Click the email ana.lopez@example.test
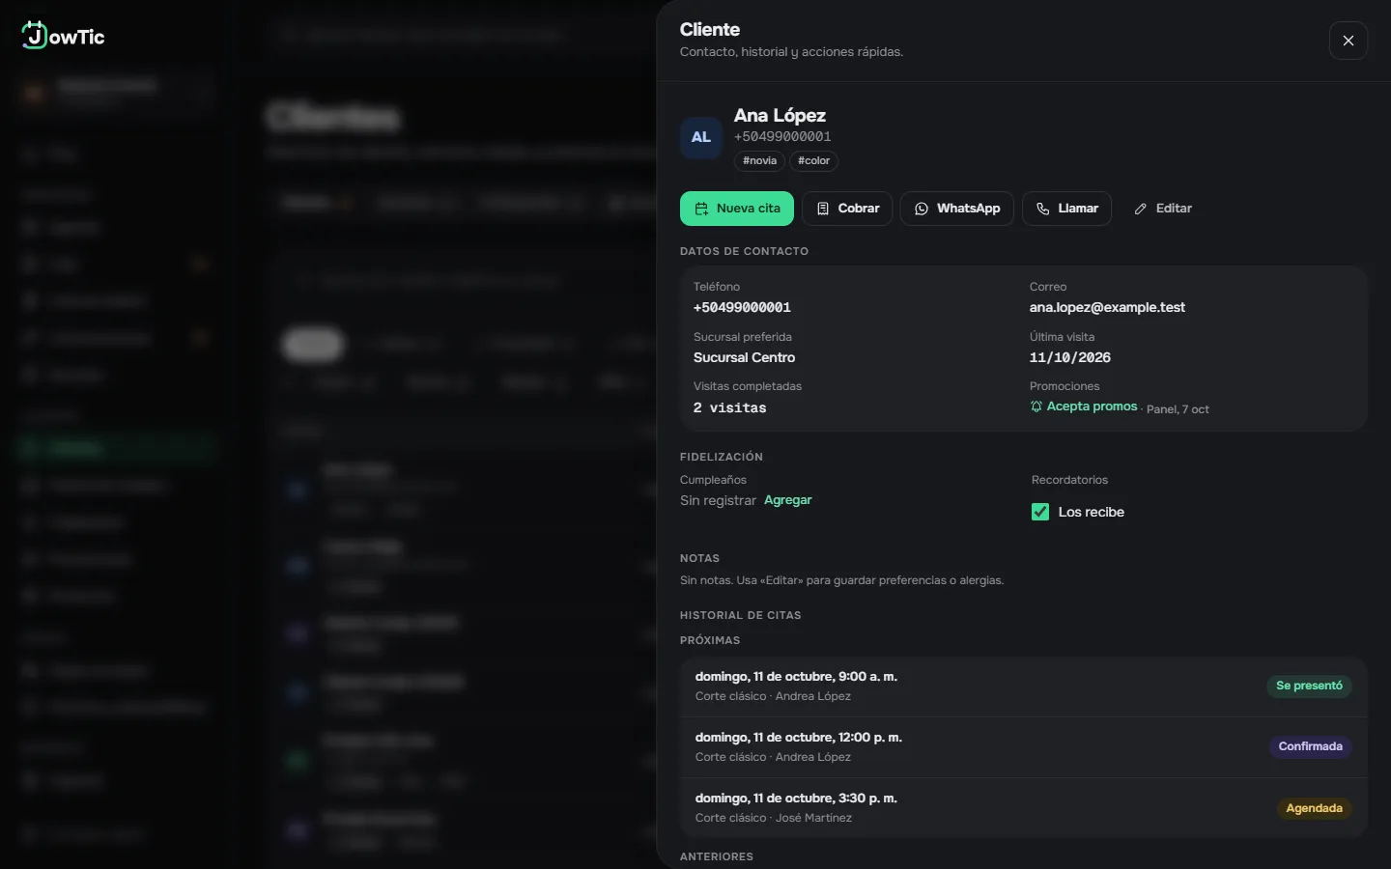Screen dimensions: 1391x869 click(x=1107, y=307)
